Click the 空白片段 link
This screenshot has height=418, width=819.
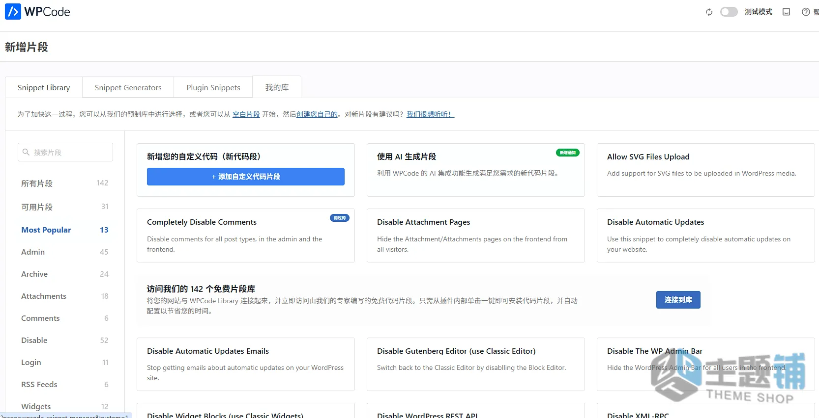pos(246,114)
